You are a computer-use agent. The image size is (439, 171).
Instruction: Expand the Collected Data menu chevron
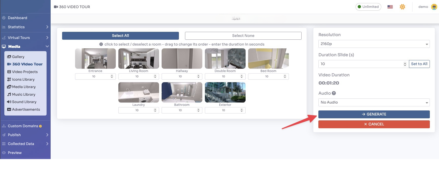coord(47,144)
